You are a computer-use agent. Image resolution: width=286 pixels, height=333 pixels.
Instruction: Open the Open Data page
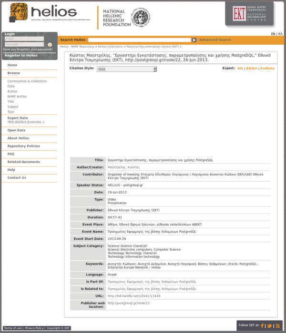tap(16, 130)
